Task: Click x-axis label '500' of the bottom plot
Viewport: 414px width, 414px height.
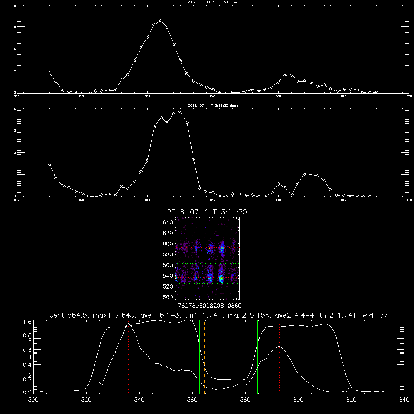Action: point(33,400)
